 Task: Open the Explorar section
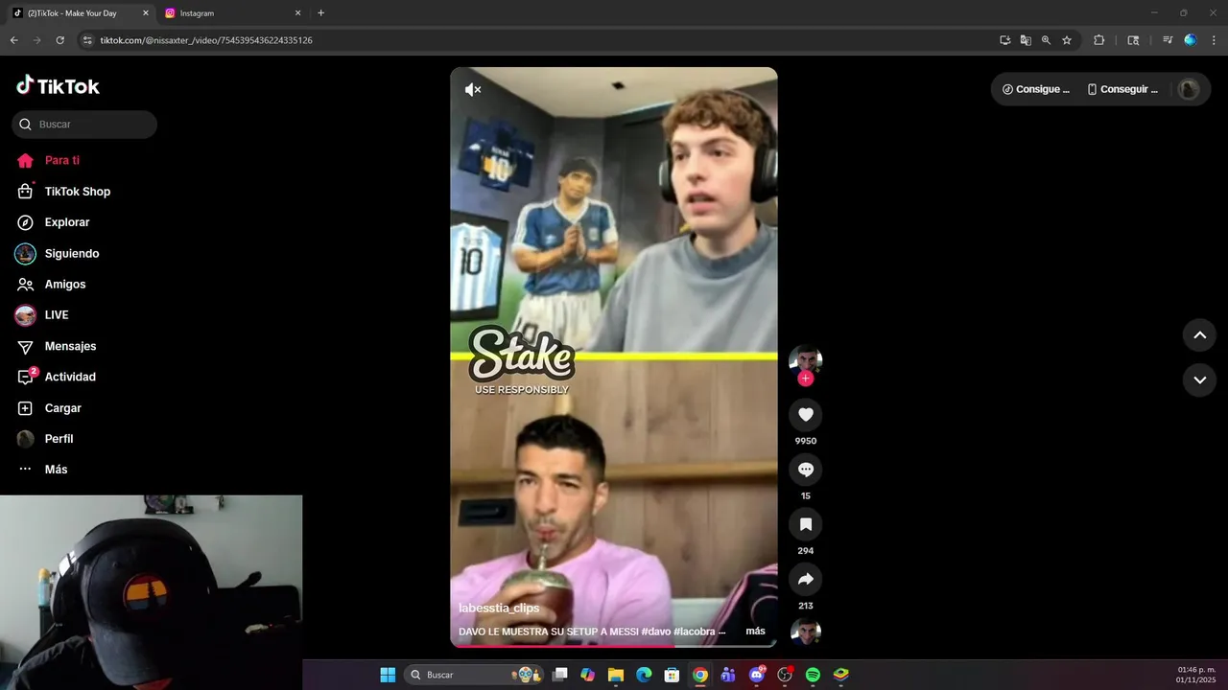[53, 222]
